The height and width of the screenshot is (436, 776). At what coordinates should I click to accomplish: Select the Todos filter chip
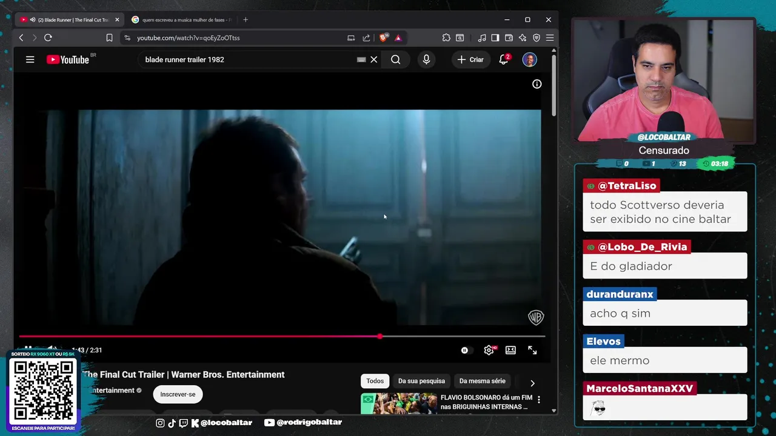[375, 381]
